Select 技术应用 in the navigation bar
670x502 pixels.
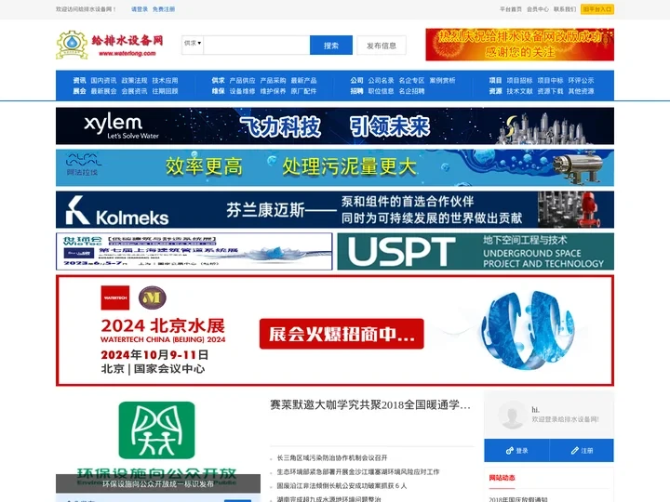click(x=165, y=80)
